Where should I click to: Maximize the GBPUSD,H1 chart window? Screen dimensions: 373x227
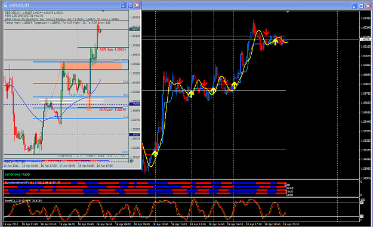[130, 5]
